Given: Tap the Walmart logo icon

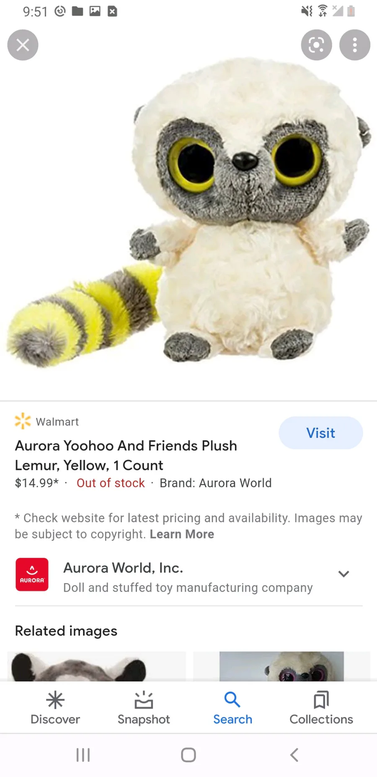Looking at the screenshot, I should [x=23, y=421].
